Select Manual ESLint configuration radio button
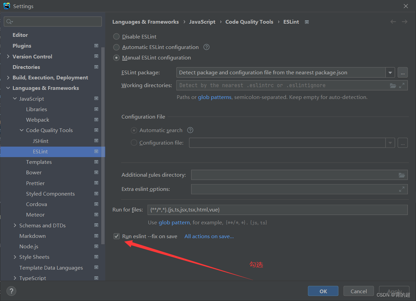 pos(116,57)
